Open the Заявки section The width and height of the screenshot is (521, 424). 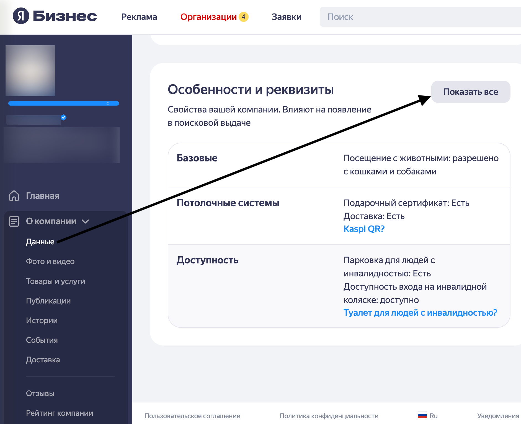(287, 17)
